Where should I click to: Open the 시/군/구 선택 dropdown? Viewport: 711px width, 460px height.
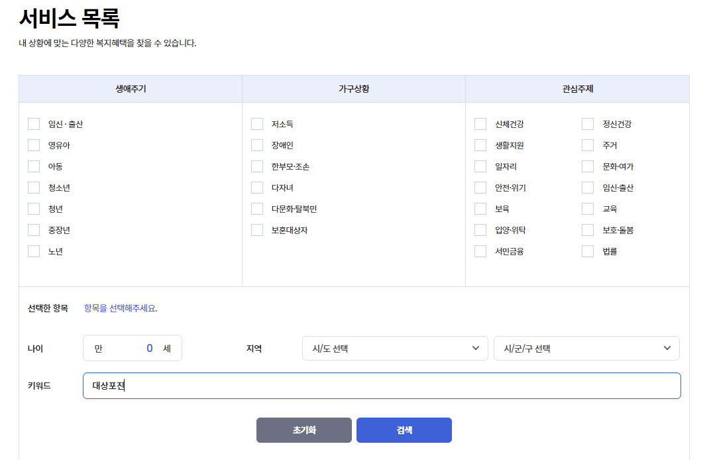coord(586,349)
